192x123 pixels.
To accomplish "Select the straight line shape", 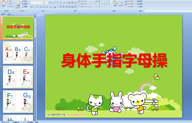I will pyautogui.click(x=102, y=1).
